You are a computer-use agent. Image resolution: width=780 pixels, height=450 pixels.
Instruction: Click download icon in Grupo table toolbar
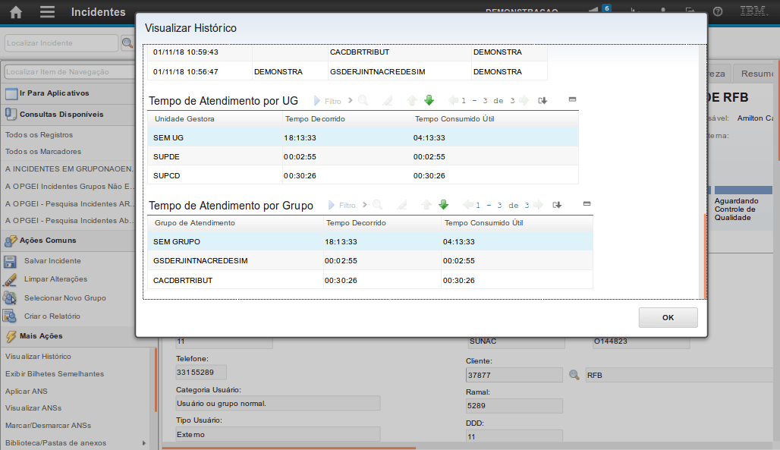(x=557, y=205)
